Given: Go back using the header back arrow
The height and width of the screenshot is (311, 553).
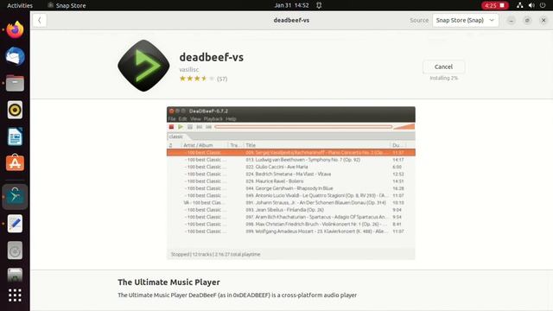Looking at the screenshot, I should (x=40, y=20).
